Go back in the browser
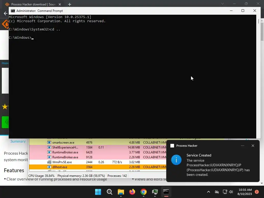 (6, 13)
